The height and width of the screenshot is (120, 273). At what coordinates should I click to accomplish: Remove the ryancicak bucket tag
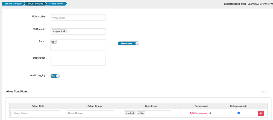54,31
